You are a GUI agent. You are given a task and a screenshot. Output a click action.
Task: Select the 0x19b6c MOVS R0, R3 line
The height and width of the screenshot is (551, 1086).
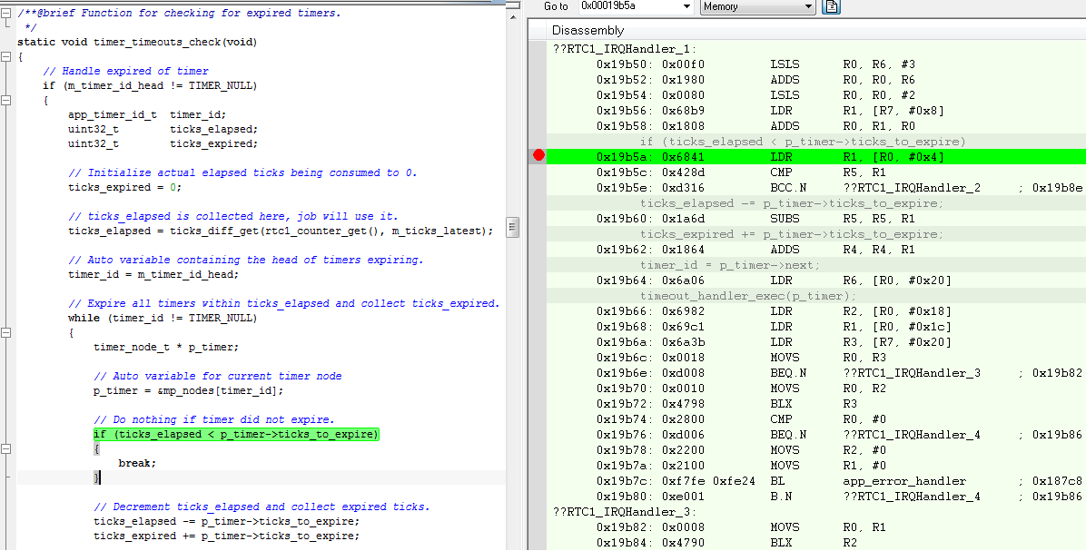click(x=816, y=357)
